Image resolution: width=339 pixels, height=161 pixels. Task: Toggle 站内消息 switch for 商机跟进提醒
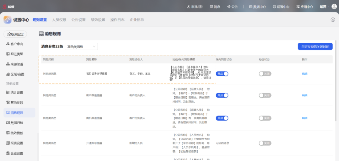(x=222, y=118)
